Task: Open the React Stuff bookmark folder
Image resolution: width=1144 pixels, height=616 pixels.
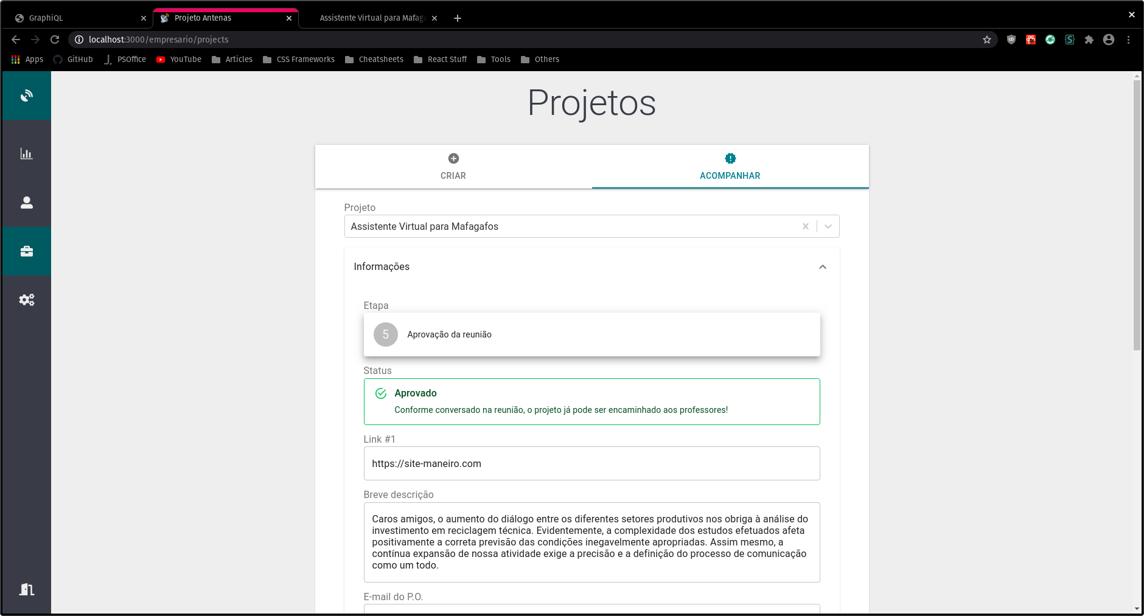Action: point(441,60)
